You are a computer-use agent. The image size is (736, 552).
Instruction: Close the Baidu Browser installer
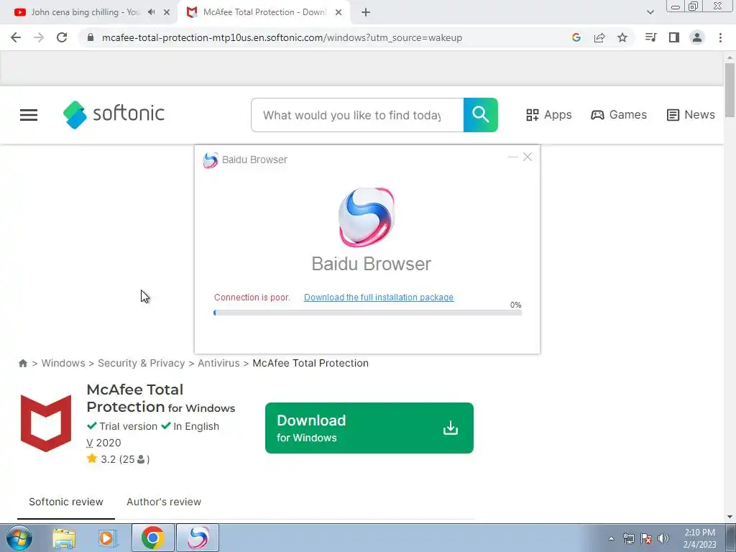528,157
